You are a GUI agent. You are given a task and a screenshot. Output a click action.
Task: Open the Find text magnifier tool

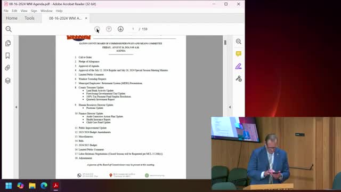(9, 29)
